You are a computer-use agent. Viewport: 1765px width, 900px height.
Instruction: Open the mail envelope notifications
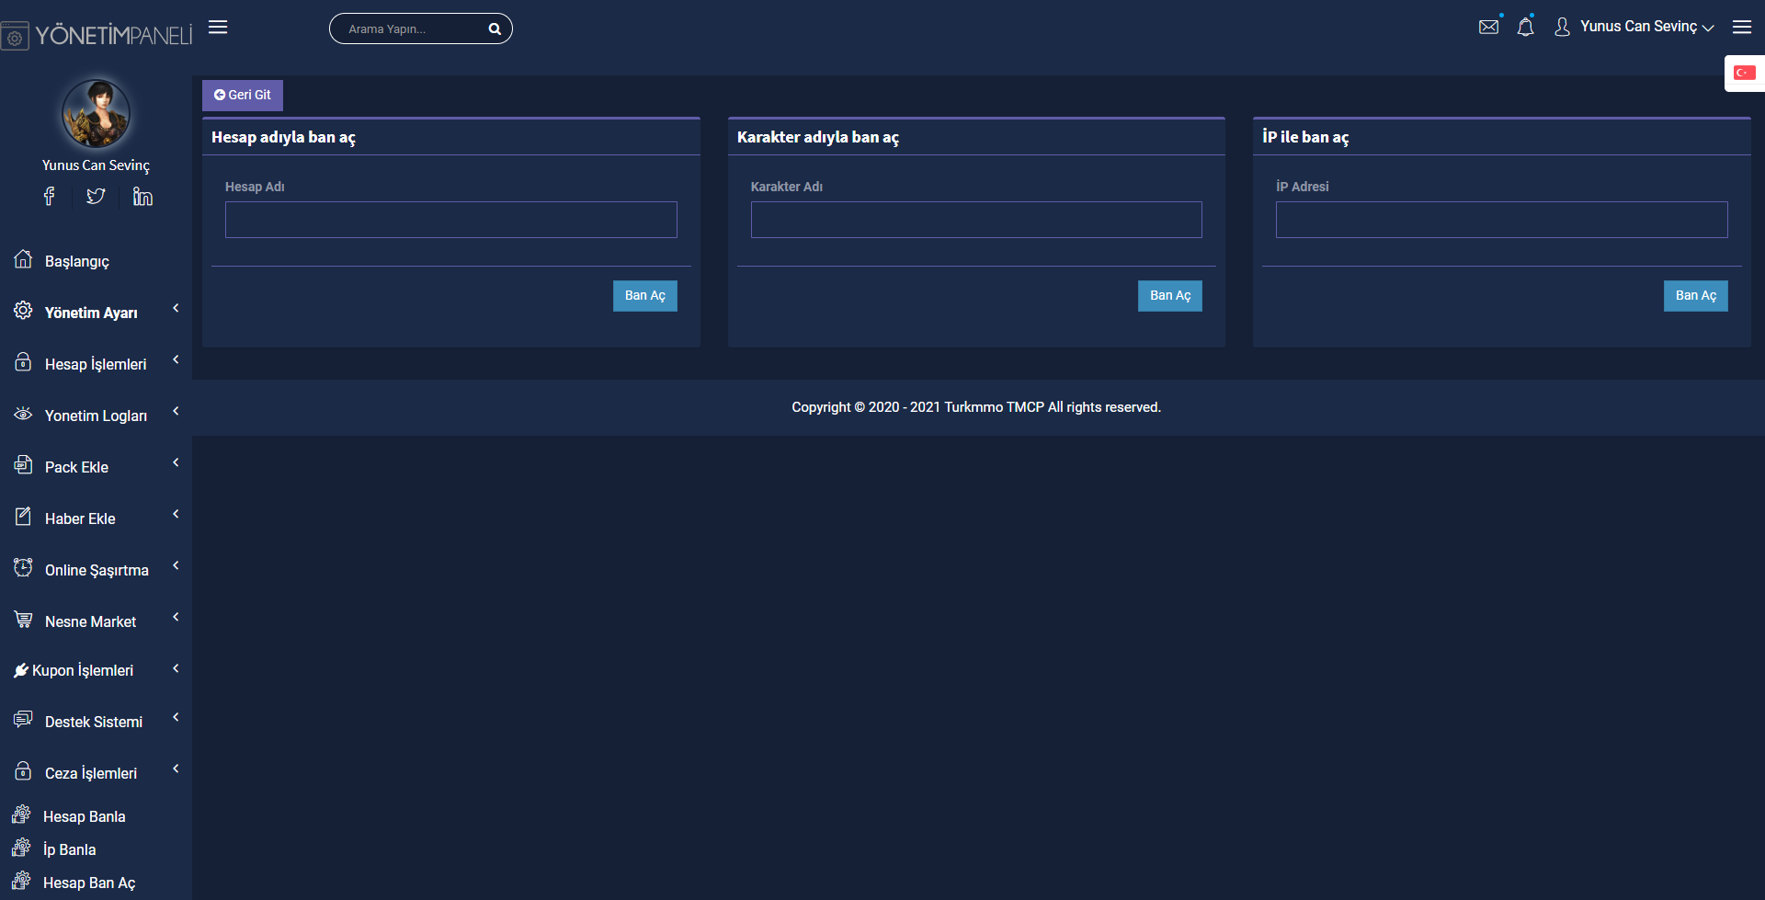click(x=1489, y=27)
